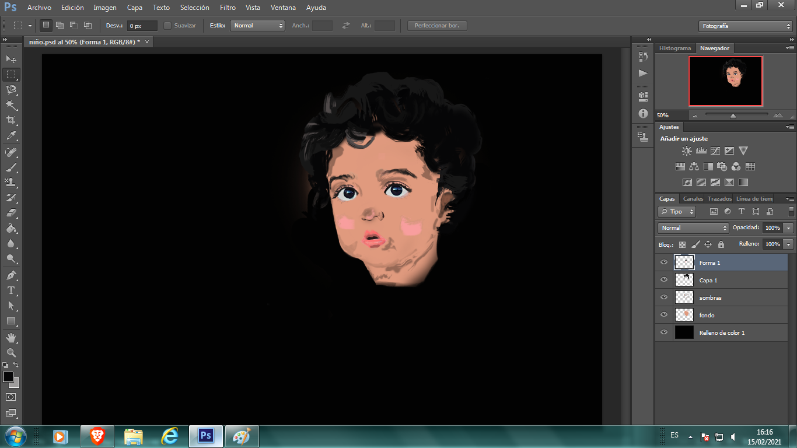The width and height of the screenshot is (797, 448).
Task: Open Internet Explorer from the taskbar
Action: tap(169, 436)
